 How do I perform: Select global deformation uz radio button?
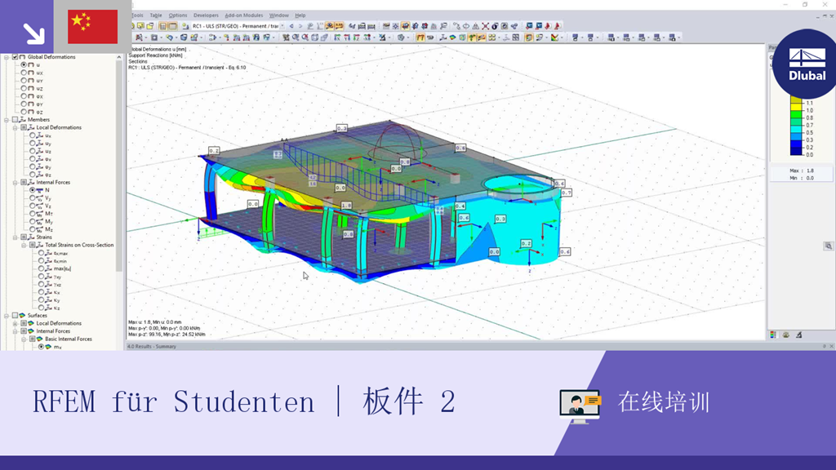(x=24, y=88)
